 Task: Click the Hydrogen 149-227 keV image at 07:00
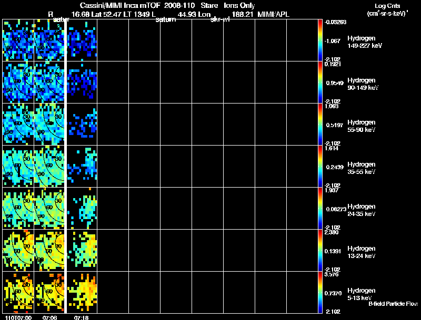(x=18, y=40)
